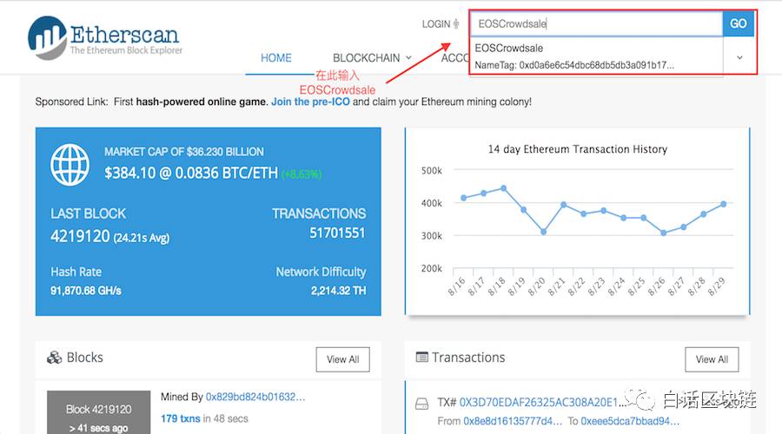782x434 pixels.
Task: Click the Blocks cubes icon
Action: [x=54, y=358]
